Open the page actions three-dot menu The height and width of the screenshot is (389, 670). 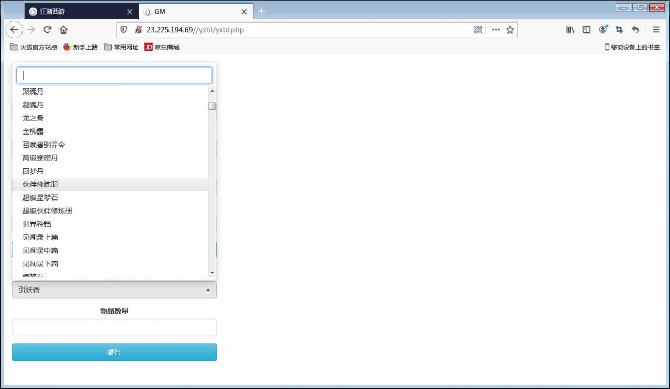click(496, 30)
